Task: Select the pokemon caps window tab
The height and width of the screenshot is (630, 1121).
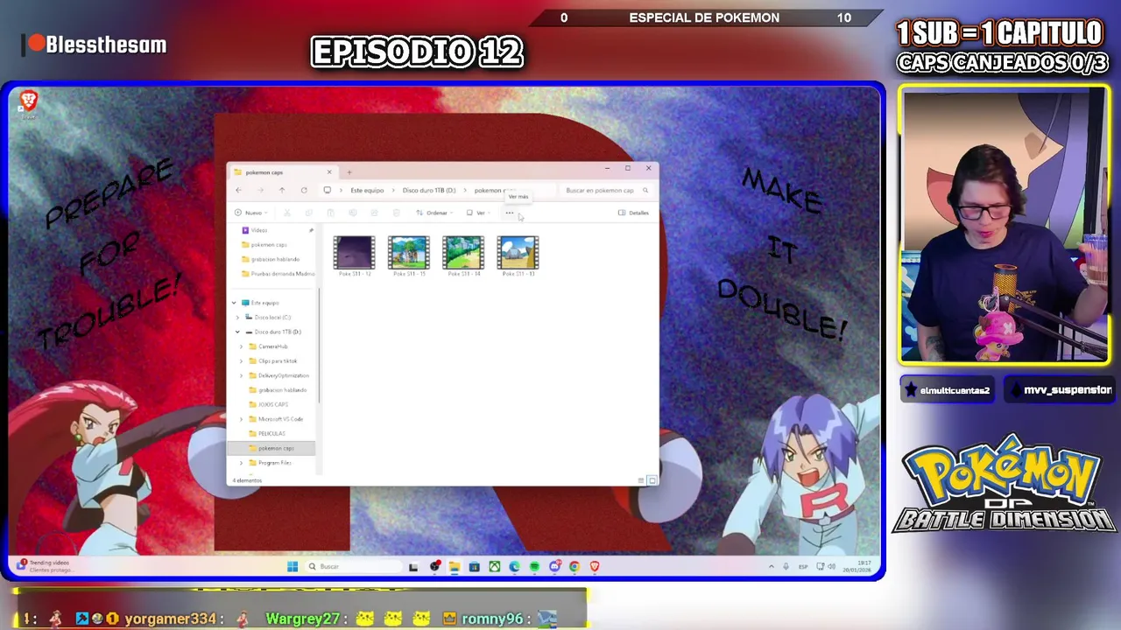Action: pos(282,172)
